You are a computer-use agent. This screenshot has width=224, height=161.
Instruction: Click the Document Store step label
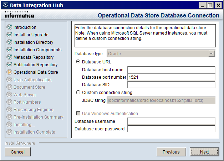point(29,87)
